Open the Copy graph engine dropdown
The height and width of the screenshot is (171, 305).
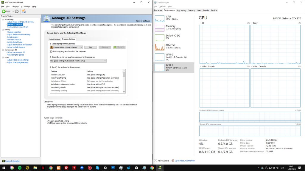click(251, 23)
